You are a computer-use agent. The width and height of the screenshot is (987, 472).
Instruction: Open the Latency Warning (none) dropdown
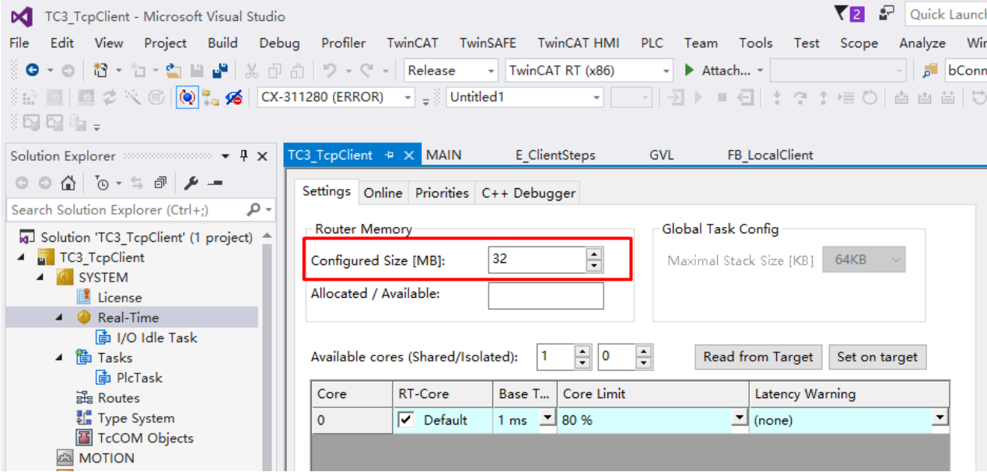(x=940, y=419)
